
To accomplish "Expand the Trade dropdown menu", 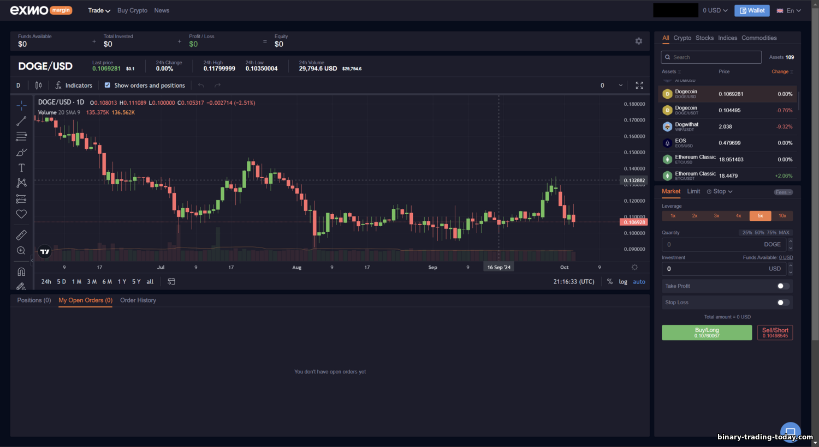I will click(x=99, y=10).
